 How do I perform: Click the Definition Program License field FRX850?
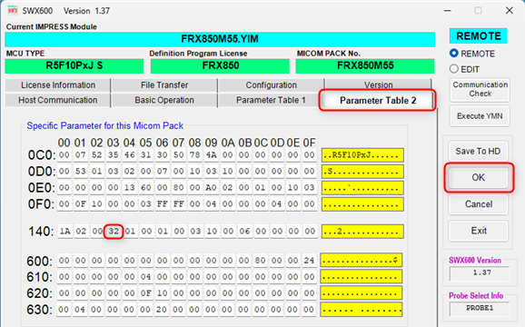(220, 65)
